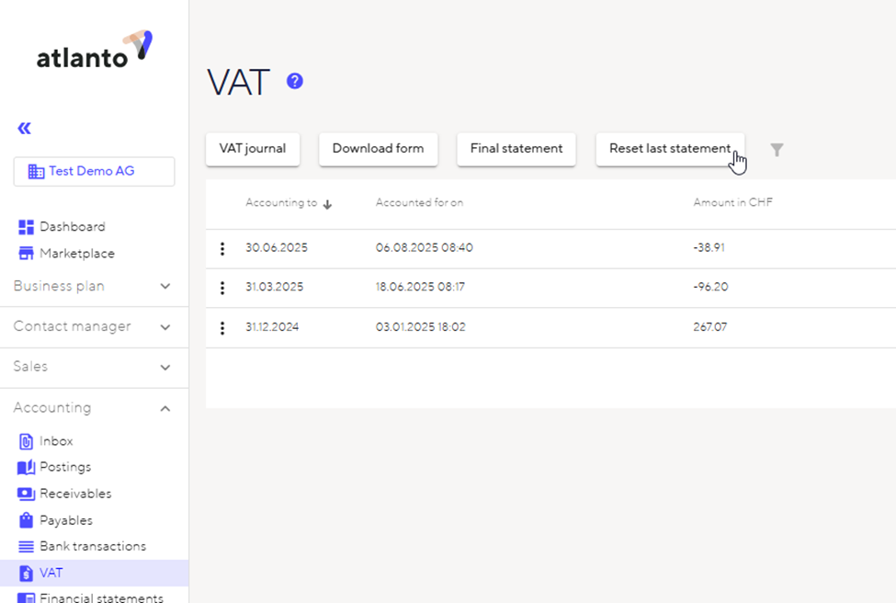Open the accounting Inbox
The image size is (896, 603).
pos(55,441)
